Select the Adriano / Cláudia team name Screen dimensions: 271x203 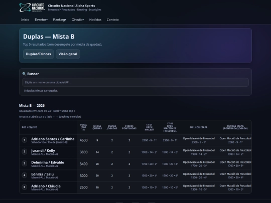click(x=46, y=186)
